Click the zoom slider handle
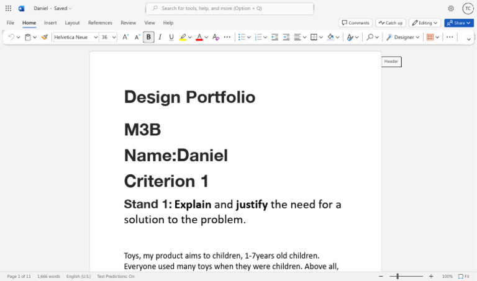 (x=397, y=277)
